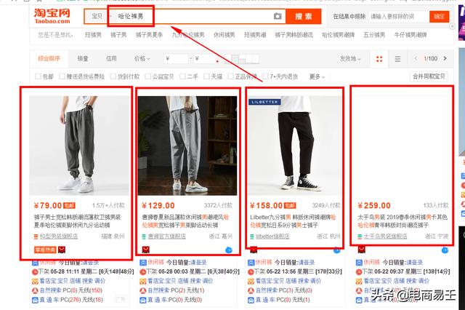
Task: Click the 确定 exclude confirm button
Action: pos(439,16)
